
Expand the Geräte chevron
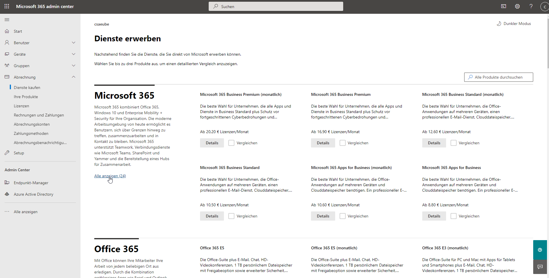[74, 54]
